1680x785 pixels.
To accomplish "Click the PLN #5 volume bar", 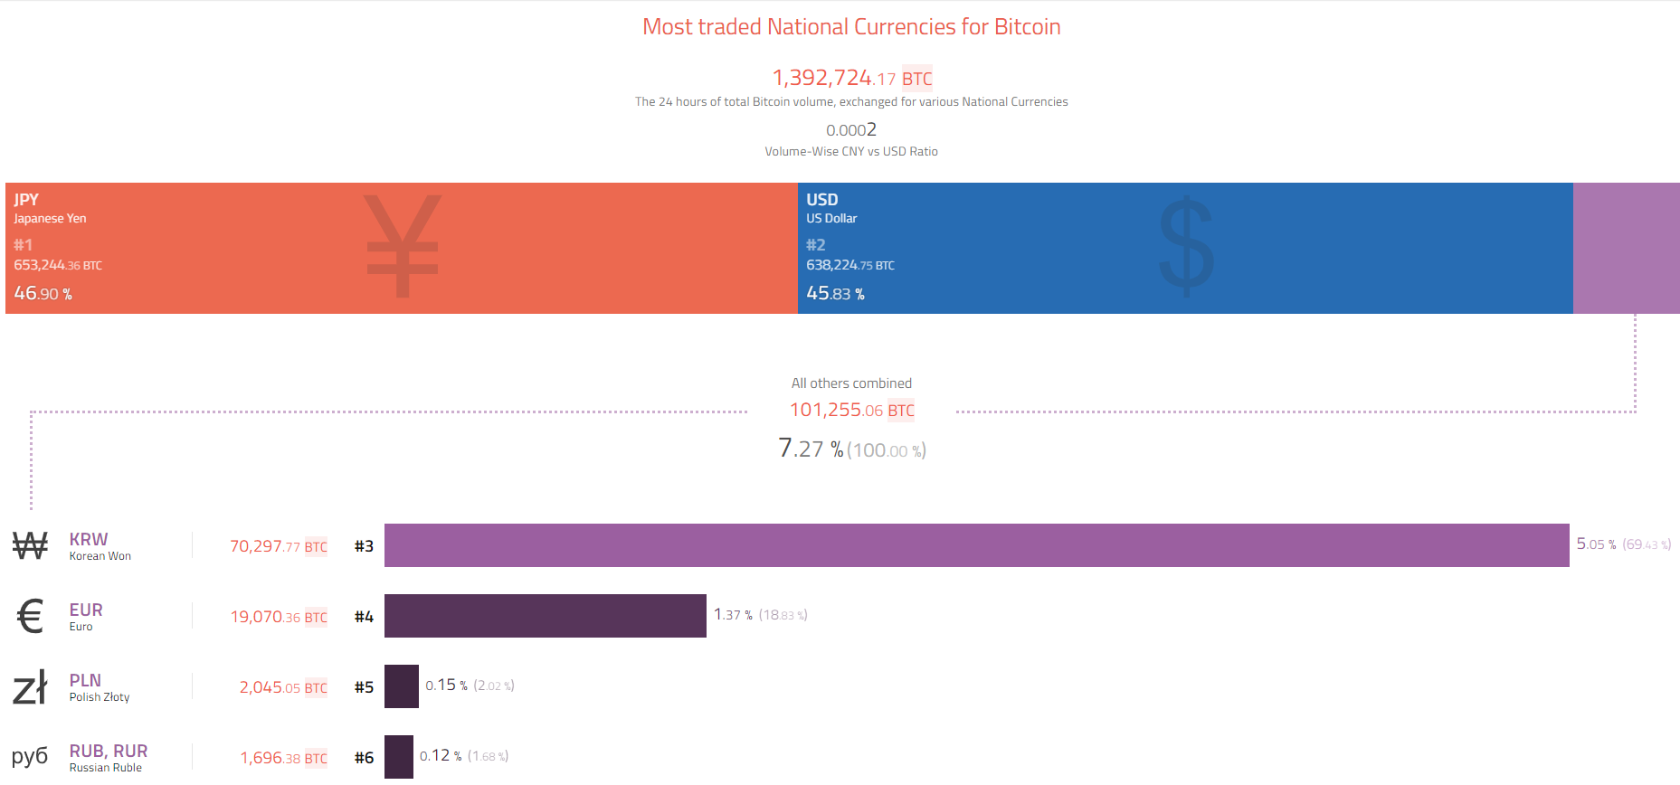I will pyautogui.click(x=402, y=686).
